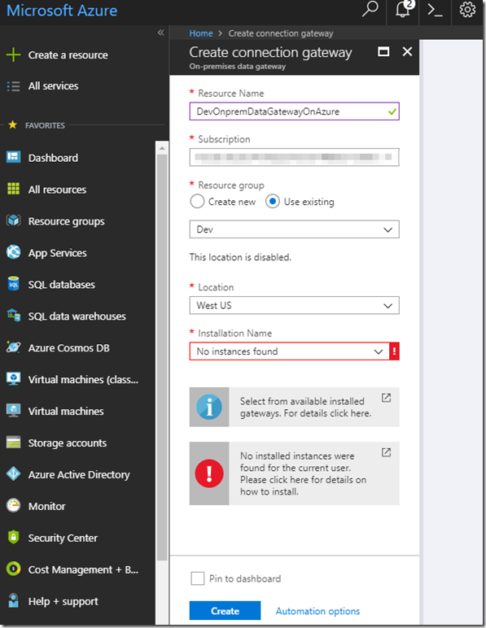This screenshot has width=486, height=628.
Task: Click the green plus Create a resource icon
Action: (x=13, y=55)
